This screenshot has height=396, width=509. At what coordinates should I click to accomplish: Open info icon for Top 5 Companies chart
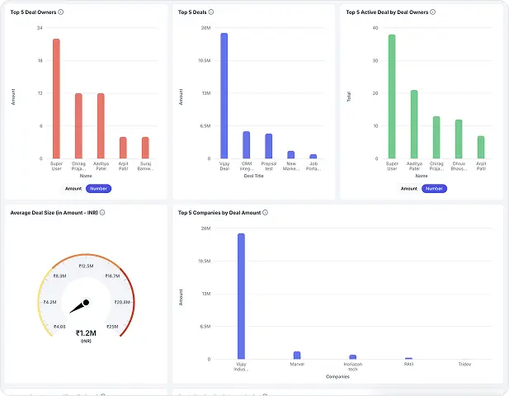266,212
